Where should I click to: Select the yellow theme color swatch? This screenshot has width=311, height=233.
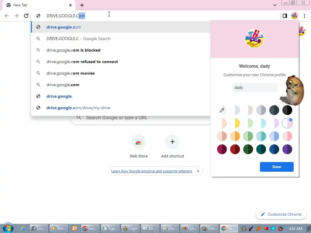coord(235,123)
